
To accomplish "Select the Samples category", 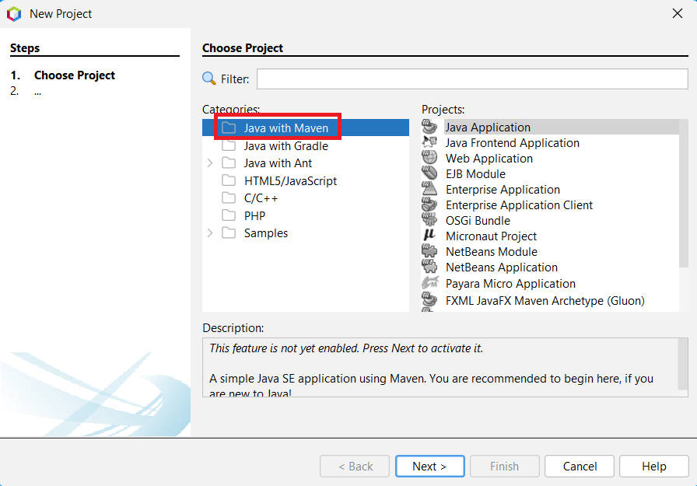I will [x=266, y=233].
